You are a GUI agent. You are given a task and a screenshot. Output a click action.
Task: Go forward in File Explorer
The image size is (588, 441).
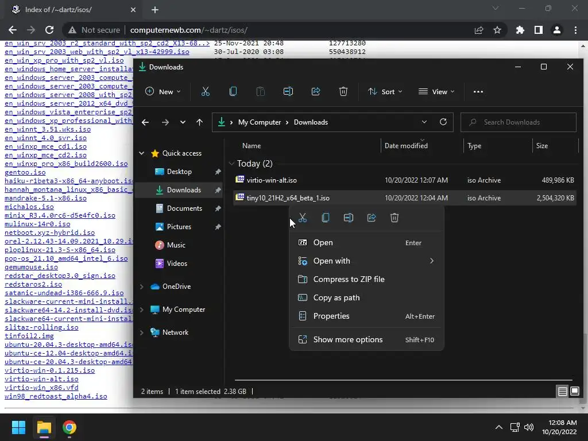pos(165,122)
